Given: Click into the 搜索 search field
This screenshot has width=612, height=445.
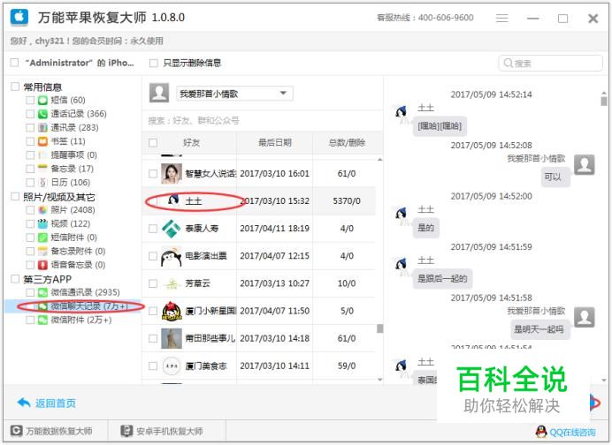Looking at the screenshot, I should 550,63.
